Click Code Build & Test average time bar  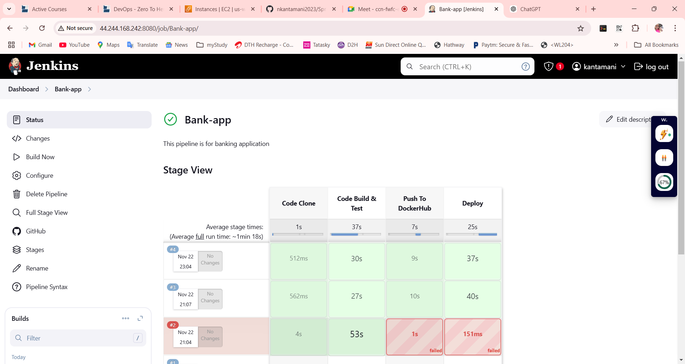pyautogui.click(x=356, y=234)
